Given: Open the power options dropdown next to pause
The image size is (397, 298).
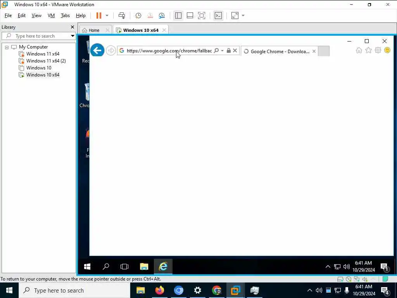Looking at the screenshot, I should coord(107,16).
